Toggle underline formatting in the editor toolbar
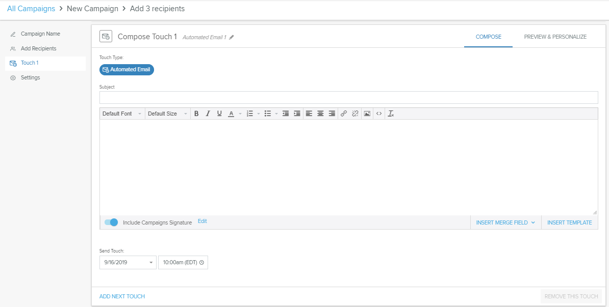The width and height of the screenshot is (609, 307). coord(219,114)
